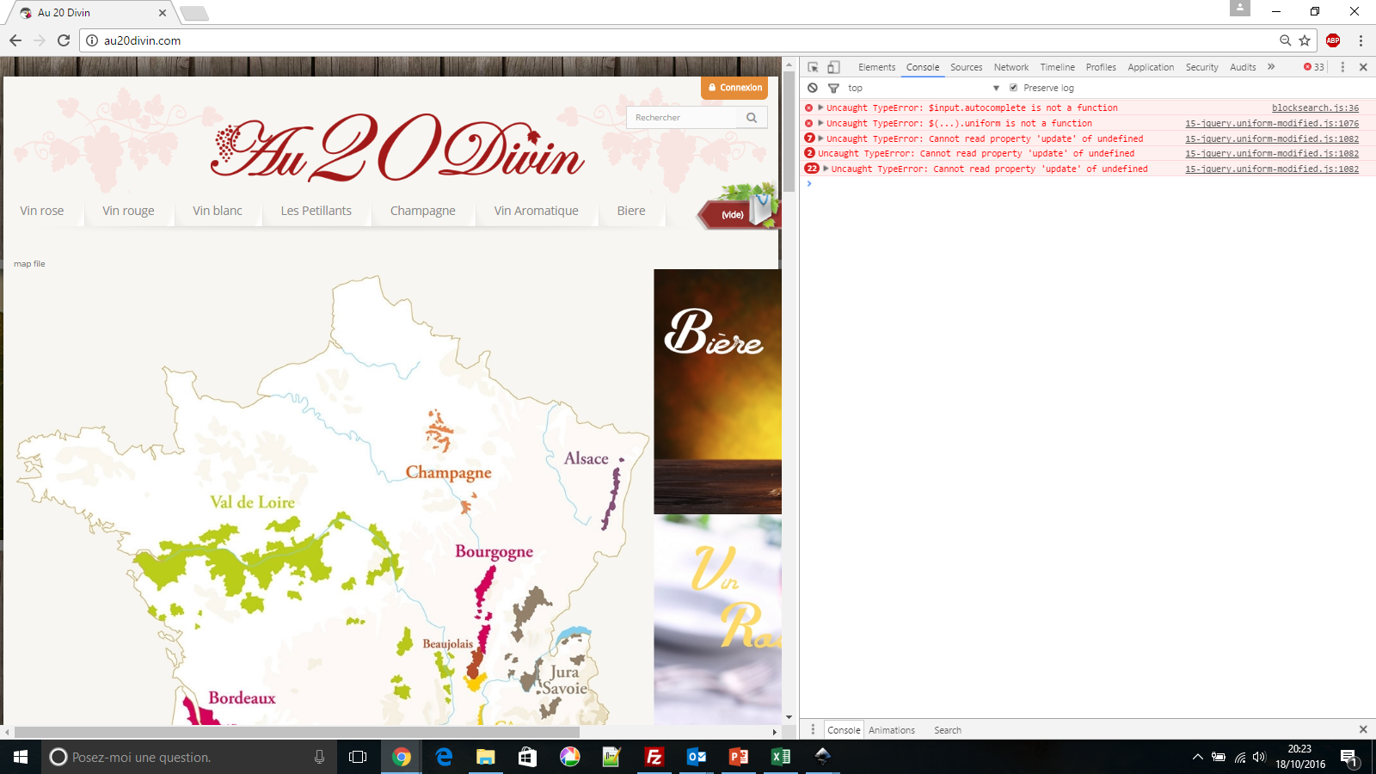Open PowerPoint from the taskbar
1376x774 pixels.
pyautogui.click(x=739, y=757)
